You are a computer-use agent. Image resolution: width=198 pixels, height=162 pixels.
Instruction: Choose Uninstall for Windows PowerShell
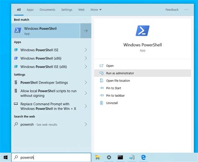[x=142, y=103]
